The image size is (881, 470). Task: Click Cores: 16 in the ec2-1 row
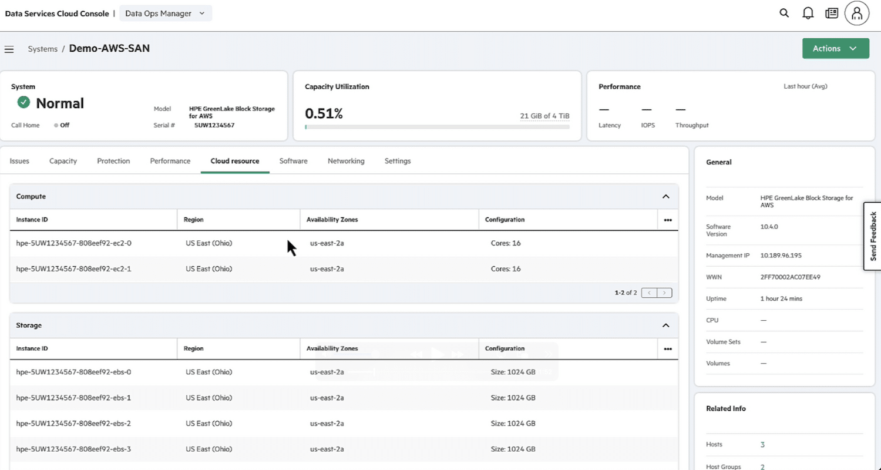point(506,269)
